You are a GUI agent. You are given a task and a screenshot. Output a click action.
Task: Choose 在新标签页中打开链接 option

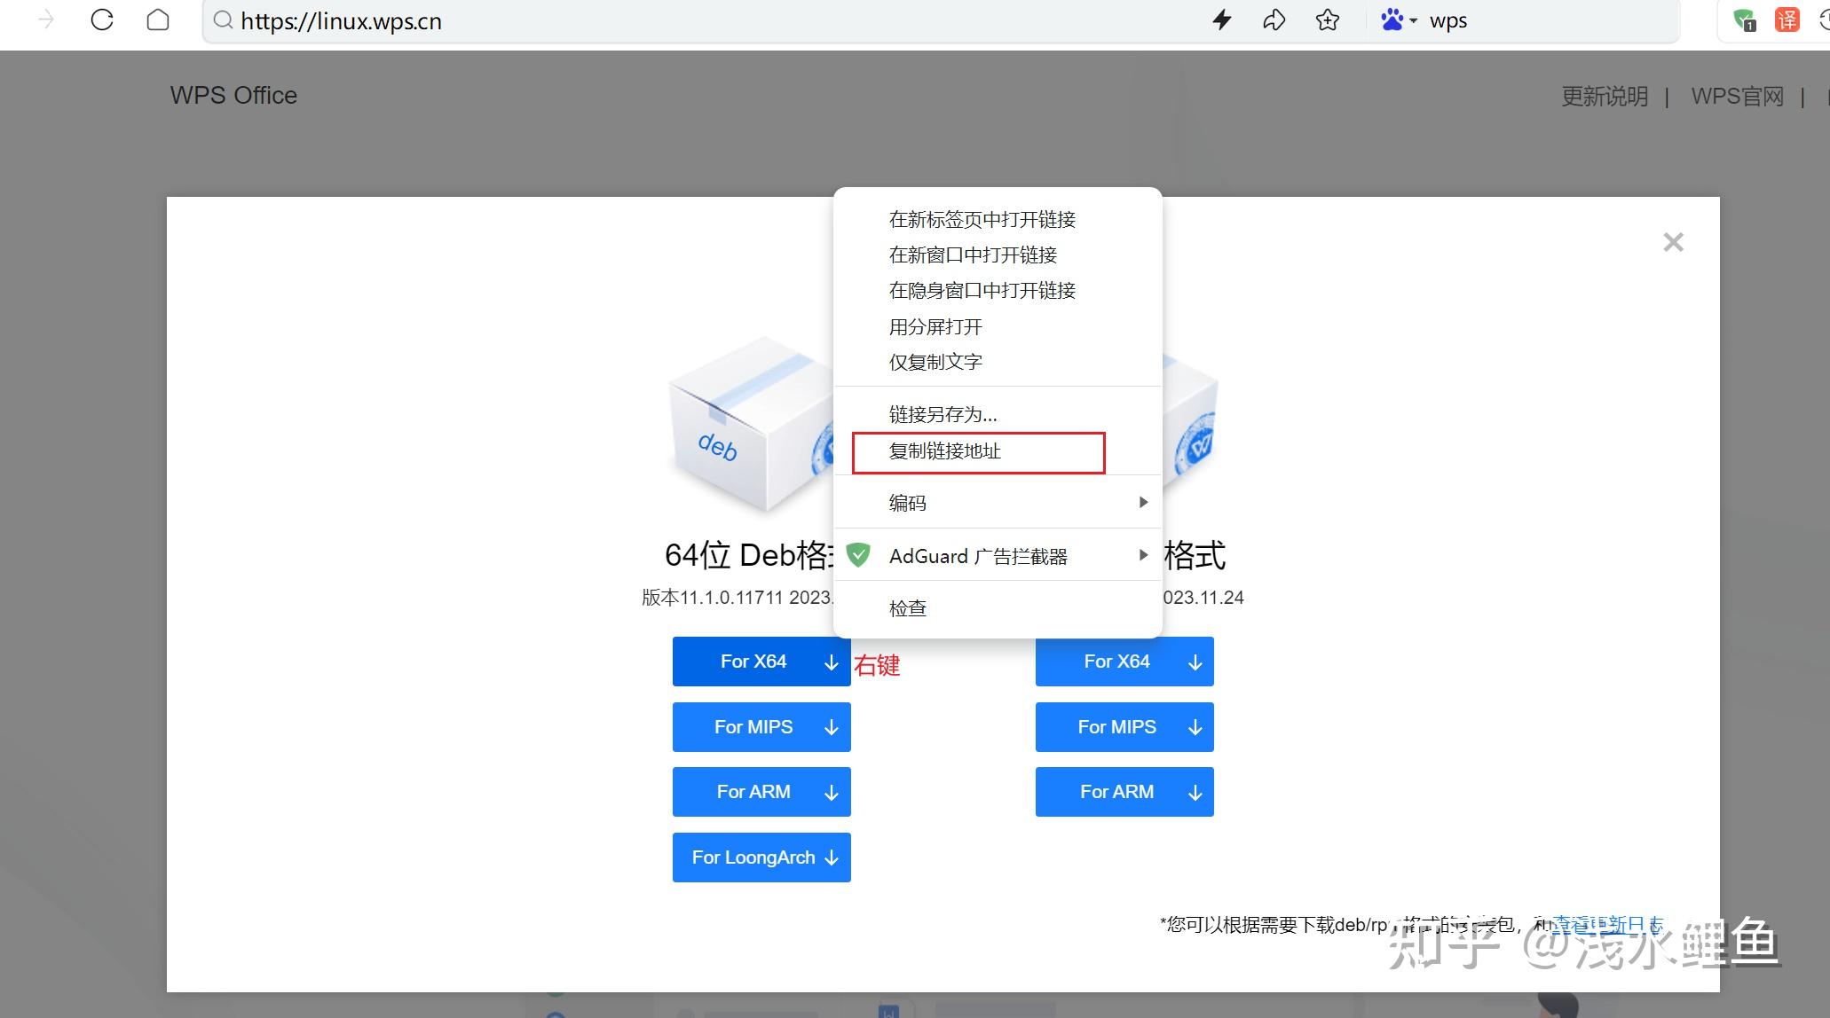pyautogui.click(x=982, y=219)
